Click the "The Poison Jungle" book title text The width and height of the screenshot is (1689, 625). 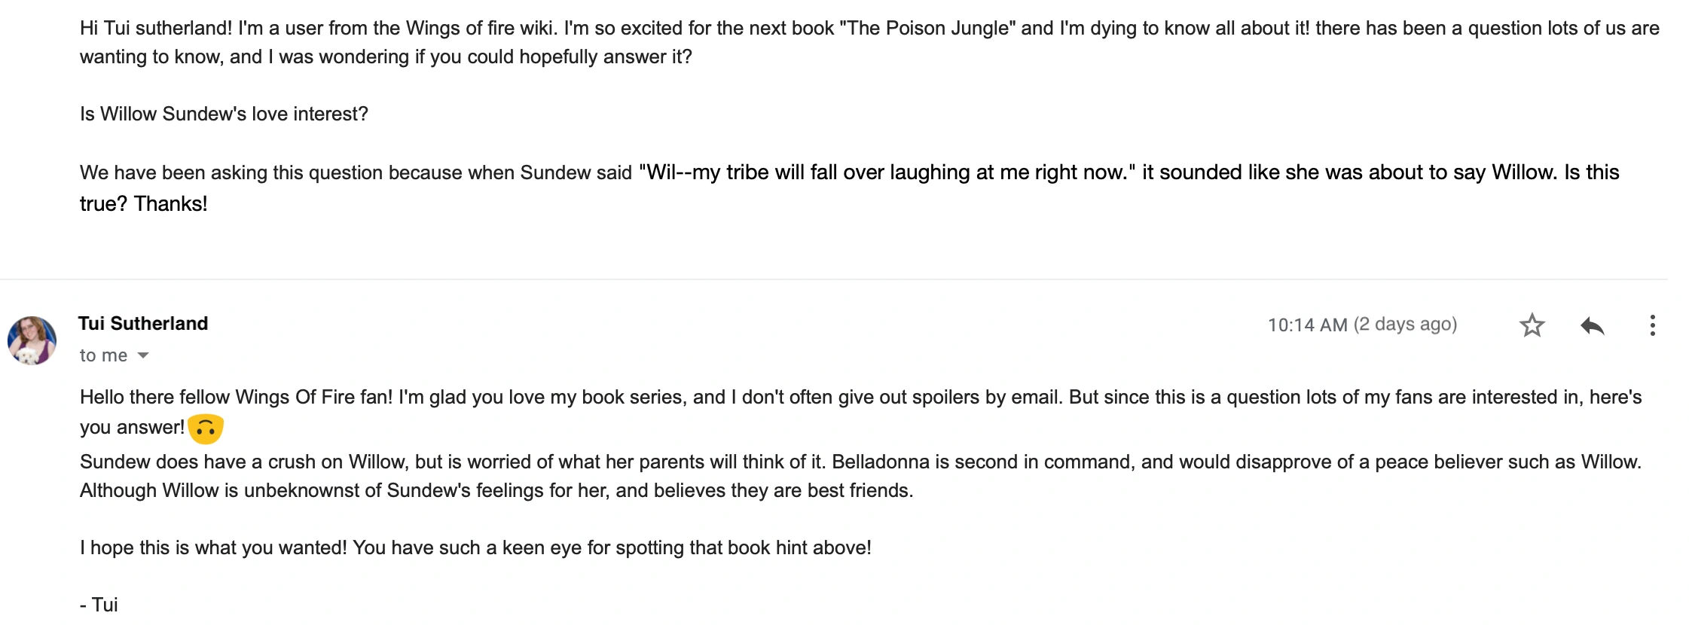tap(928, 29)
